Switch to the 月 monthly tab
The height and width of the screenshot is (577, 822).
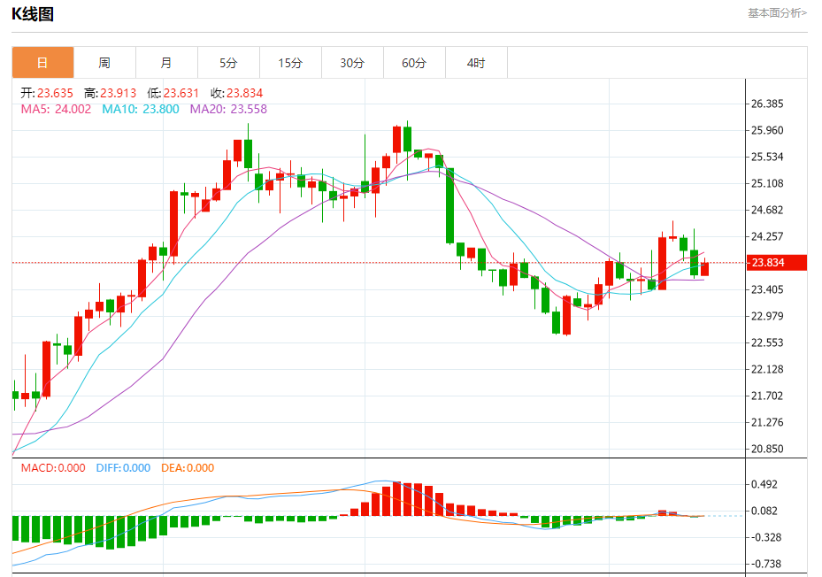166,63
